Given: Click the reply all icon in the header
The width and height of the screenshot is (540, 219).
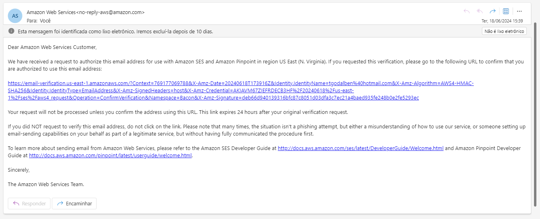Looking at the screenshot, I should (479, 11).
